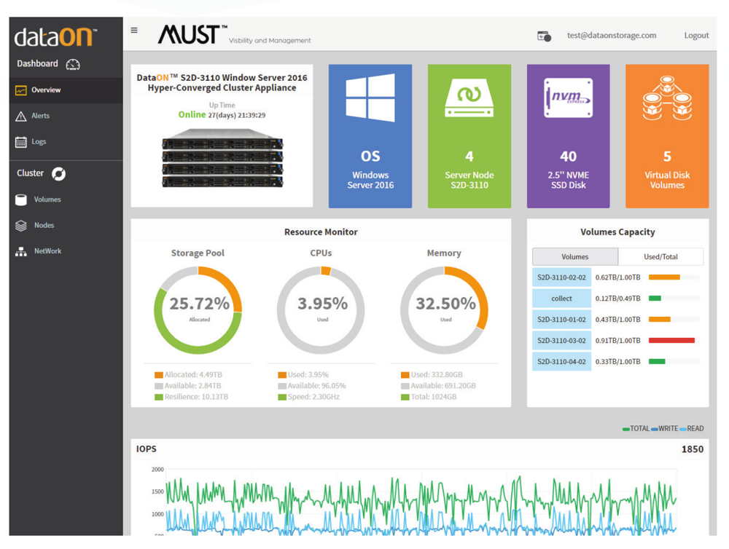Click the Online uptime status text

[x=192, y=115]
